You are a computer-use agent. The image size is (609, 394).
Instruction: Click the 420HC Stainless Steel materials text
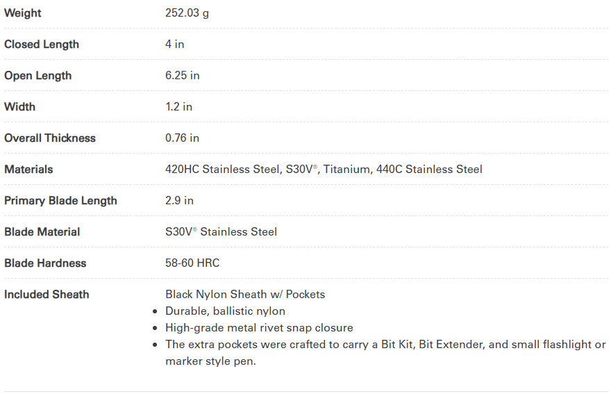coord(222,170)
